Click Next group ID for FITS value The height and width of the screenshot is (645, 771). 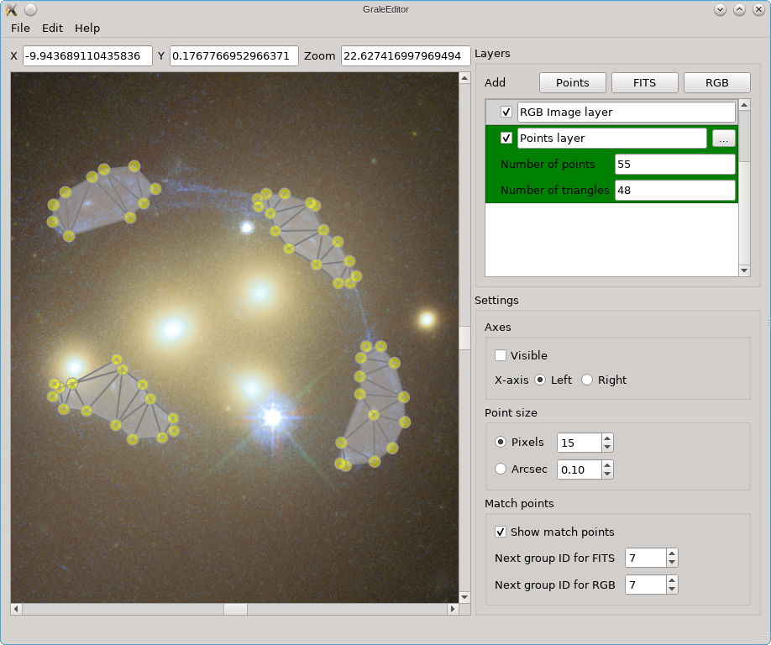[x=646, y=558]
